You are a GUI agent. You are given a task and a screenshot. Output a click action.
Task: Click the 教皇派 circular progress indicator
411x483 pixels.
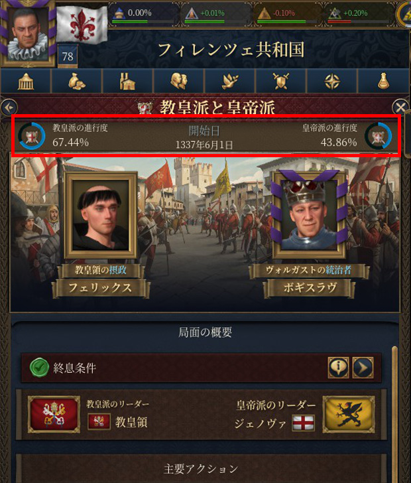32,136
